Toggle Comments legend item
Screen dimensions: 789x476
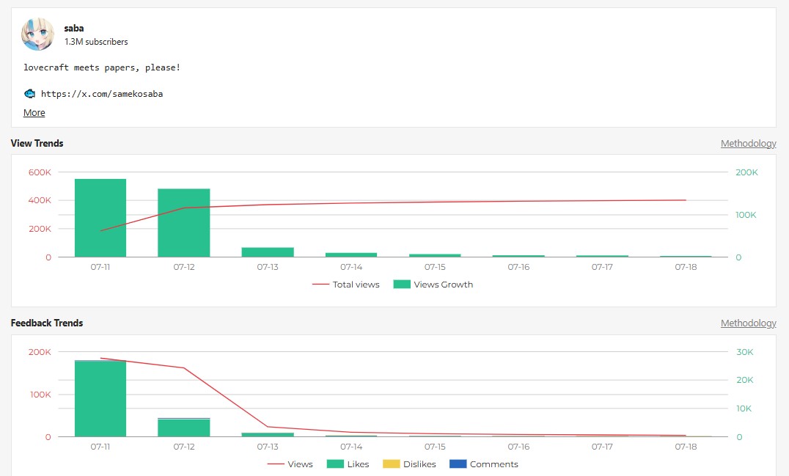(483, 464)
